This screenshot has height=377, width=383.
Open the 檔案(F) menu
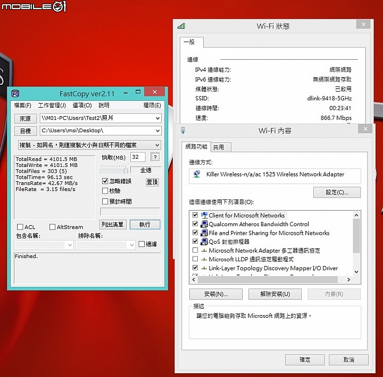22,106
